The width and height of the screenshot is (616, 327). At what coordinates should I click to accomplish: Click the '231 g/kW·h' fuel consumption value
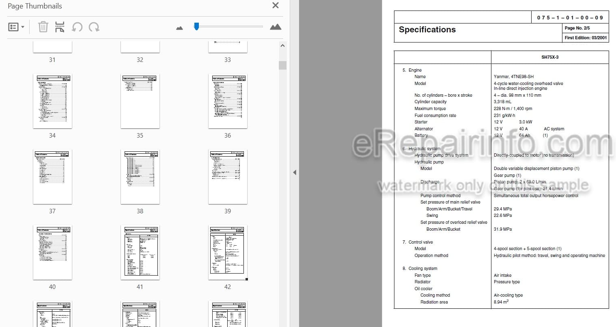(x=504, y=115)
